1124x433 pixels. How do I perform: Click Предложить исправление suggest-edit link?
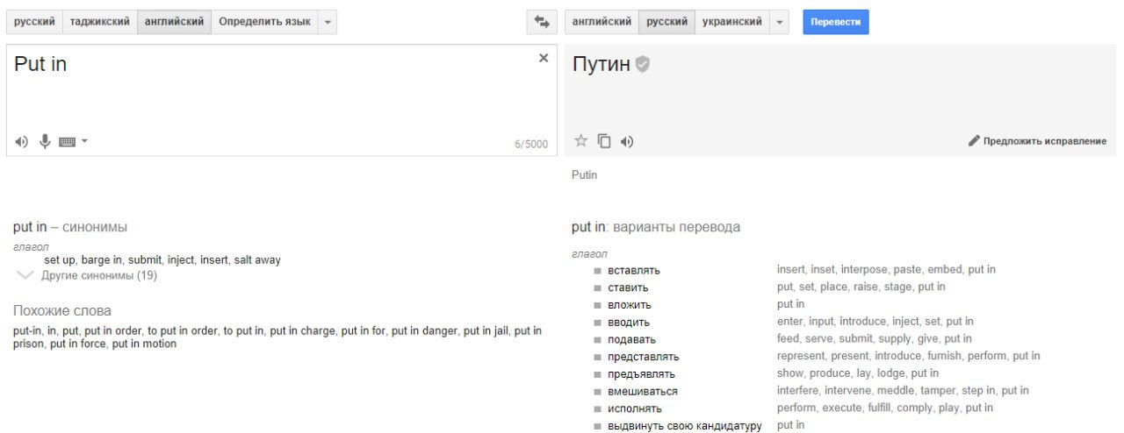(x=1037, y=141)
